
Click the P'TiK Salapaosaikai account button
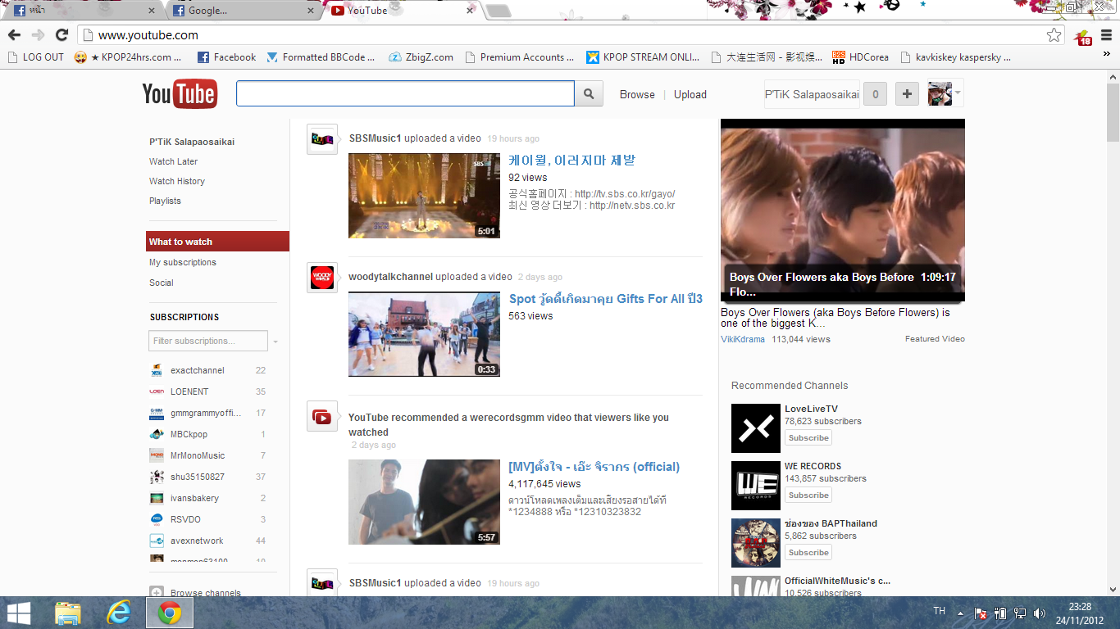point(812,94)
